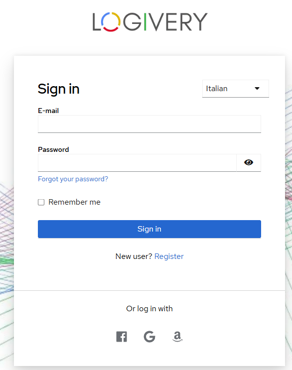The width and height of the screenshot is (292, 370).
Task: Enable the Remember me checkbox
Action: point(41,202)
